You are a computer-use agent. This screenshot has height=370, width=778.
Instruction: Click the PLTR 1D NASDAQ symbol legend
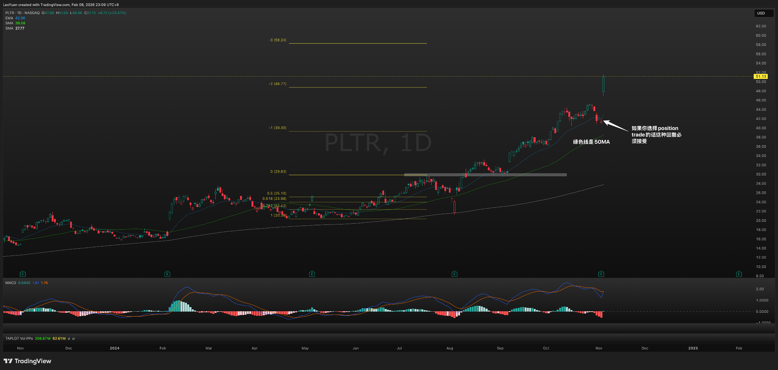(x=22, y=13)
